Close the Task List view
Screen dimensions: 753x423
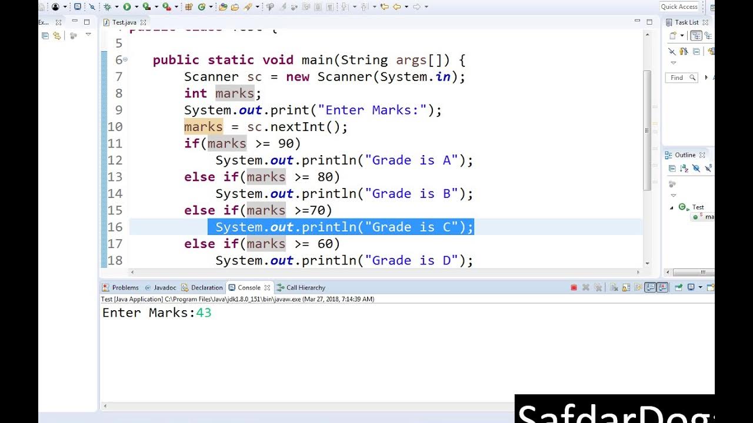click(705, 22)
